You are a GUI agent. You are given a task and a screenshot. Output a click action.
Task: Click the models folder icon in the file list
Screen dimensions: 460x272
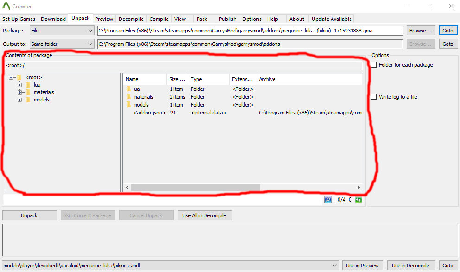point(128,105)
